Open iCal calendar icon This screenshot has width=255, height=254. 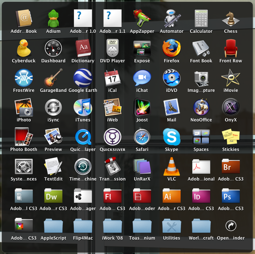pyautogui.click(x=113, y=77)
